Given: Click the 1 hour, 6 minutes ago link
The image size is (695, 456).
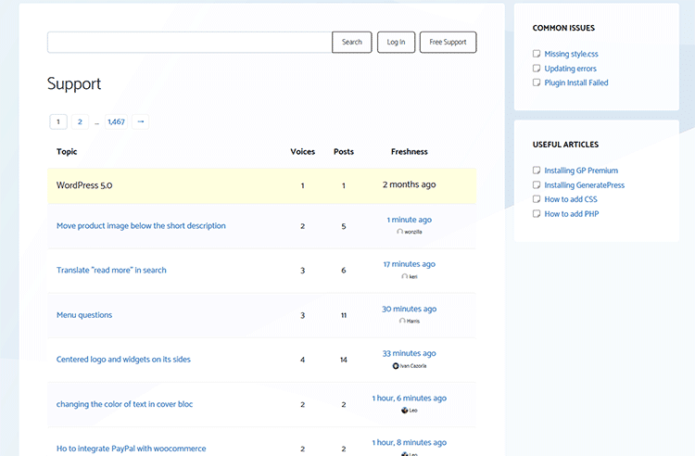Looking at the screenshot, I should (409, 398).
